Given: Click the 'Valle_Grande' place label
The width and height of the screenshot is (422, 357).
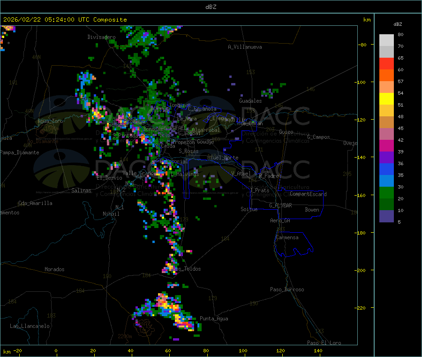Looking at the screenshot, I should (x=139, y=173).
